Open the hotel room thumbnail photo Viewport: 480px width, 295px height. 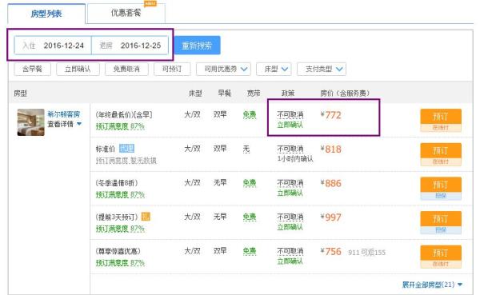click(x=30, y=122)
